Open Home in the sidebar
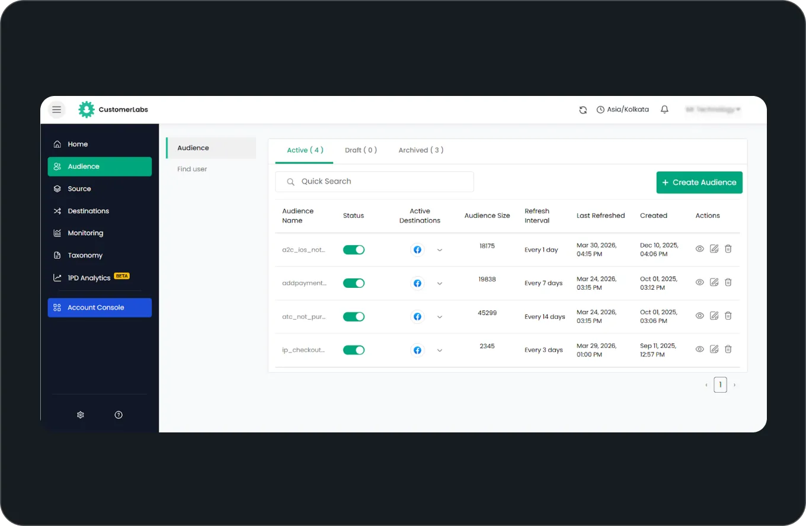Viewport: 806px width, 526px height. pyautogui.click(x=100, y=144)
